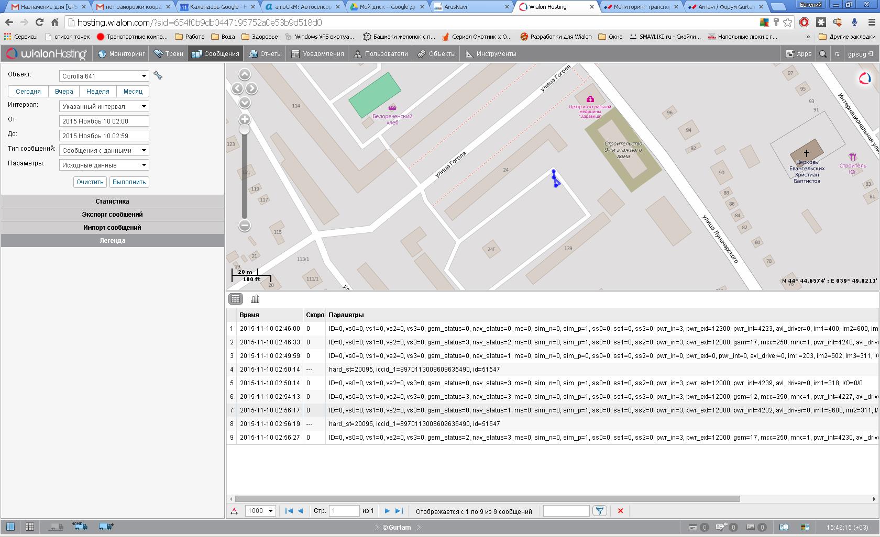Open the search magnifier in top bar
The height and width of the screenshot is (537, 880).
coord(823,54)
